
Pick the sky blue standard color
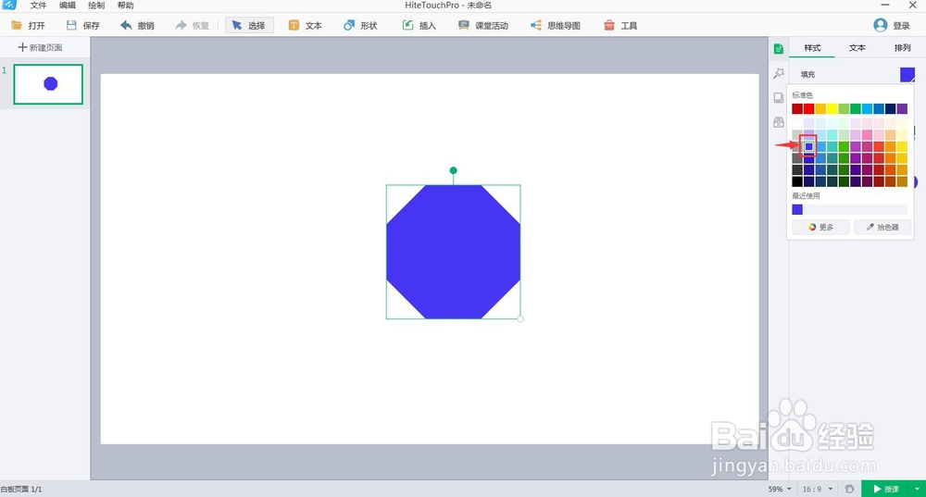[x=867, y=108]
